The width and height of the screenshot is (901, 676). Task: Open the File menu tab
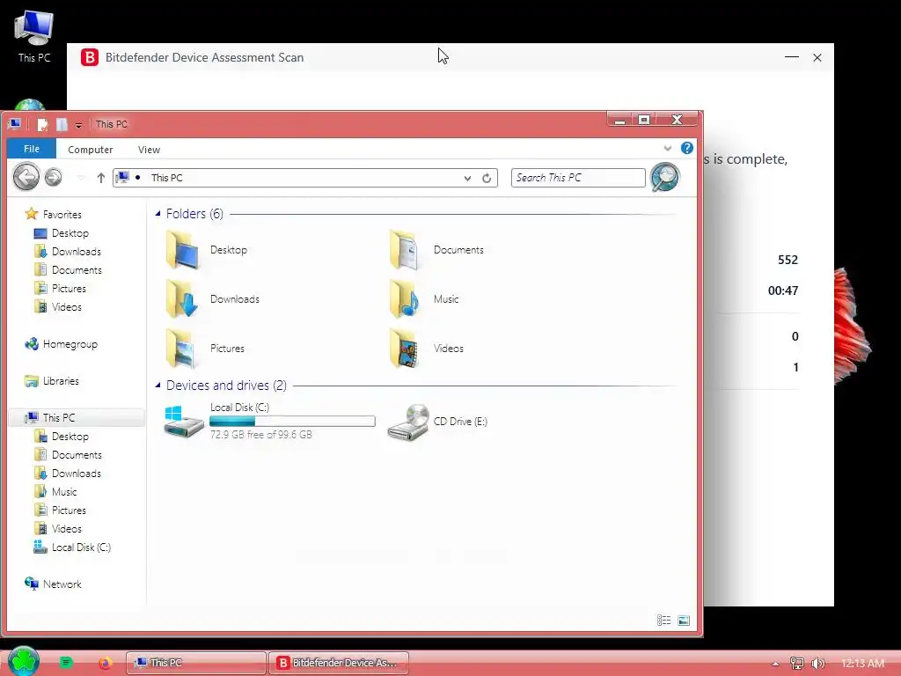point(32,149)
